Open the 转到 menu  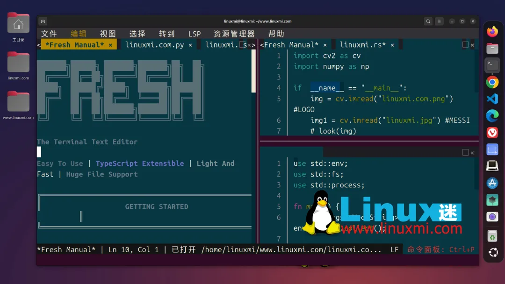click(167, 34)
